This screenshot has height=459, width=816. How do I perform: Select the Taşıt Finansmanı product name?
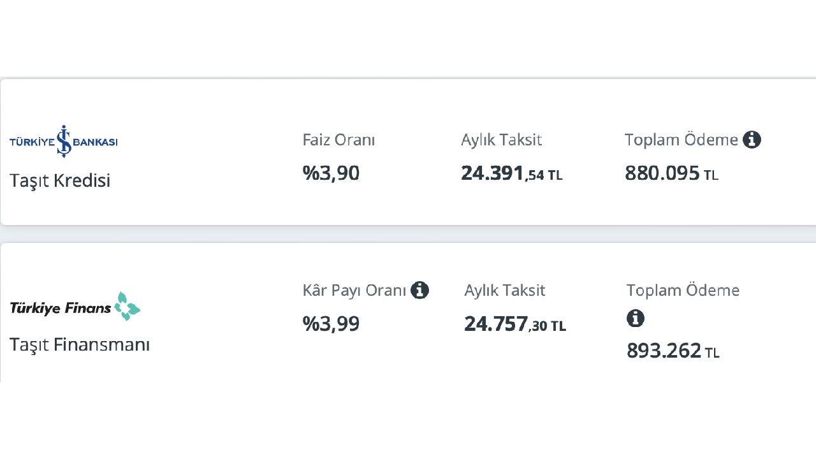(80, 345)
